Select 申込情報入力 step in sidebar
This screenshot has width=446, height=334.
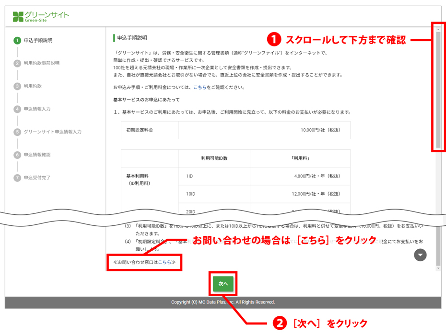[37, 109]
